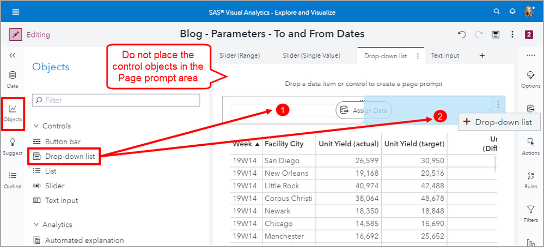The width and height of the screenshot is (544, 247).
Task: Click in the Filter objects field
Action: pos(116,100)
